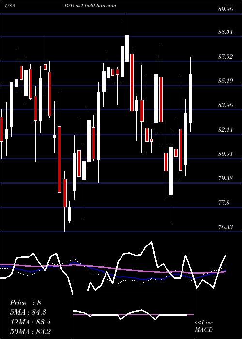Click the 50MA : 83.2 readout

[30, 331]
